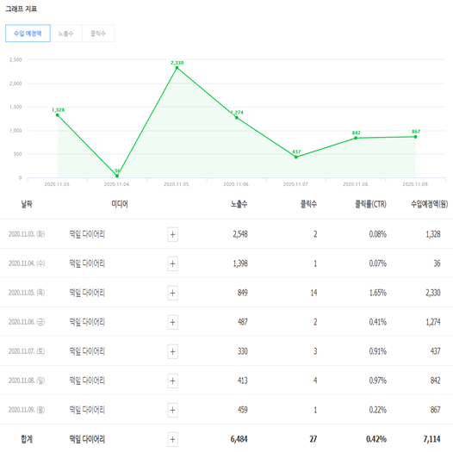Click the 1,274 data point on graph
Screen dimensions: 453x452
click(237, 118)
